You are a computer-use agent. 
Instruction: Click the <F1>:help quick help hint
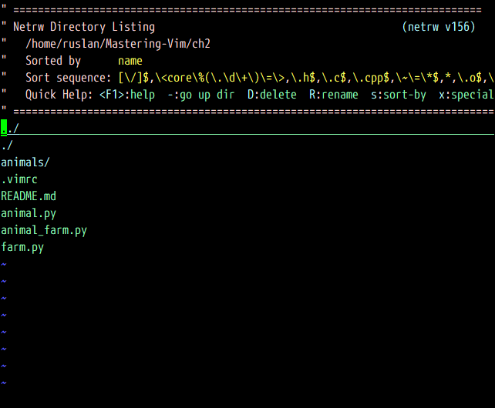coord(127,95)
